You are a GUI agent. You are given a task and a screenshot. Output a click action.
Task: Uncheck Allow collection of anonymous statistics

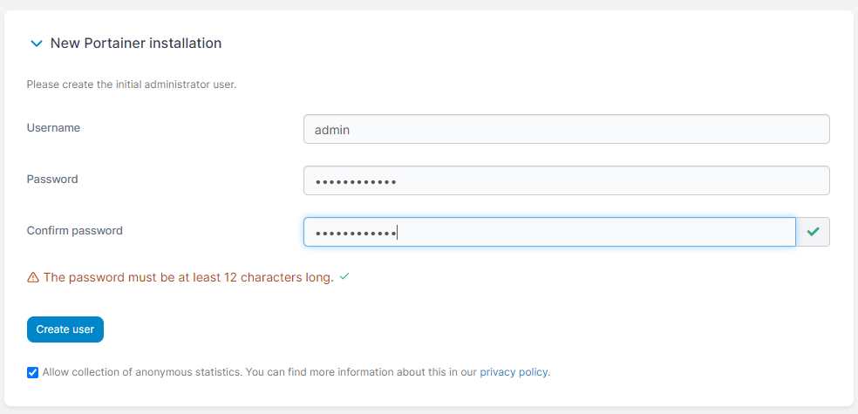coord(33,372)
